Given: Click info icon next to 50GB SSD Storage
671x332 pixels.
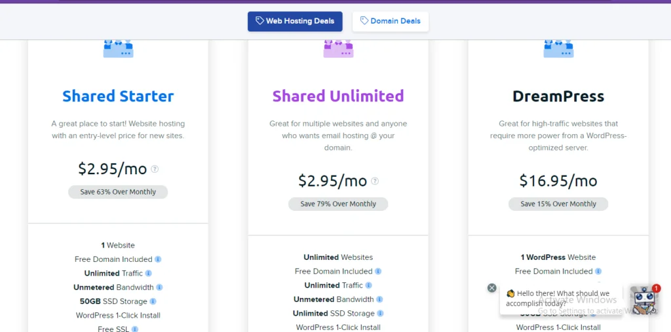Looking at the screenshot, I should click(x=153, y=302).
